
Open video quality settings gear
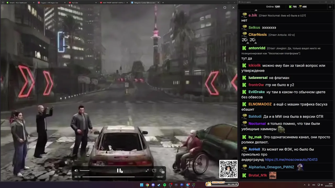[x=161, y=171]
